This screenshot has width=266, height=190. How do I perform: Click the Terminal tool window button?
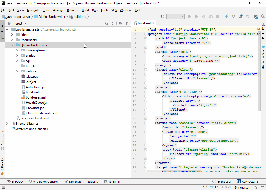pos(112,181)
